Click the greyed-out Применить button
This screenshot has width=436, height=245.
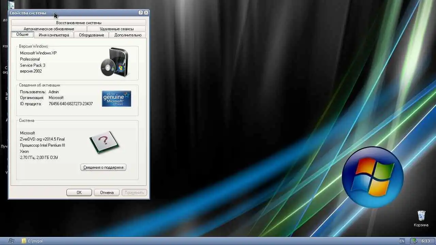pyautogui.click(x=134, y=193)
